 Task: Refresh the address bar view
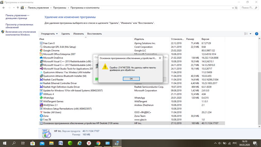coord(236,8)
